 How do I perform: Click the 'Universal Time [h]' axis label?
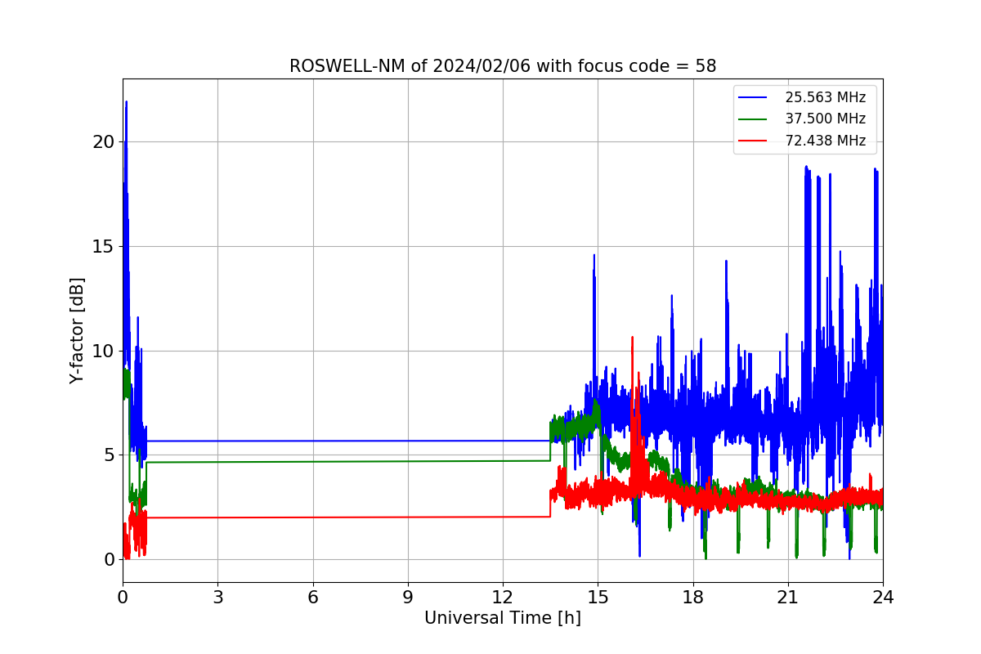point(503,618)
